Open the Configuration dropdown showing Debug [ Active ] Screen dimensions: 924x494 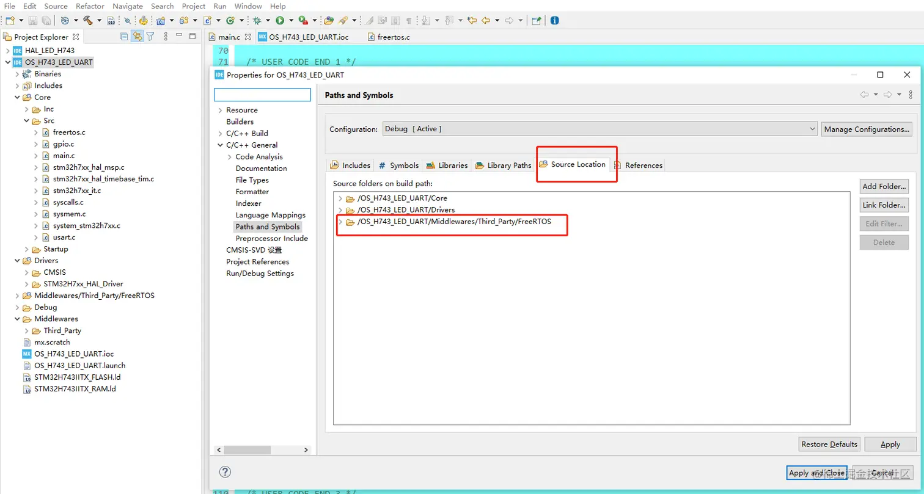coord(599,129)
